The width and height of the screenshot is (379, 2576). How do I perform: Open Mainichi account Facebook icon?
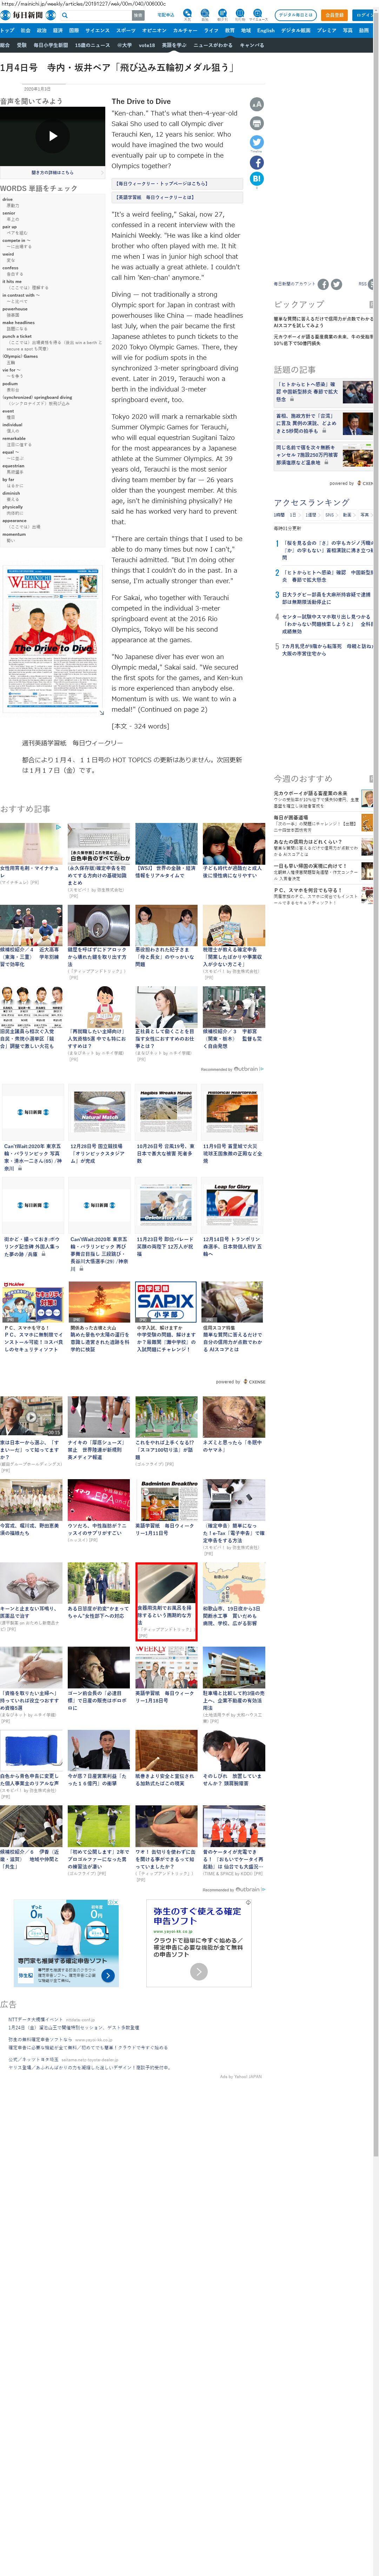323,284
